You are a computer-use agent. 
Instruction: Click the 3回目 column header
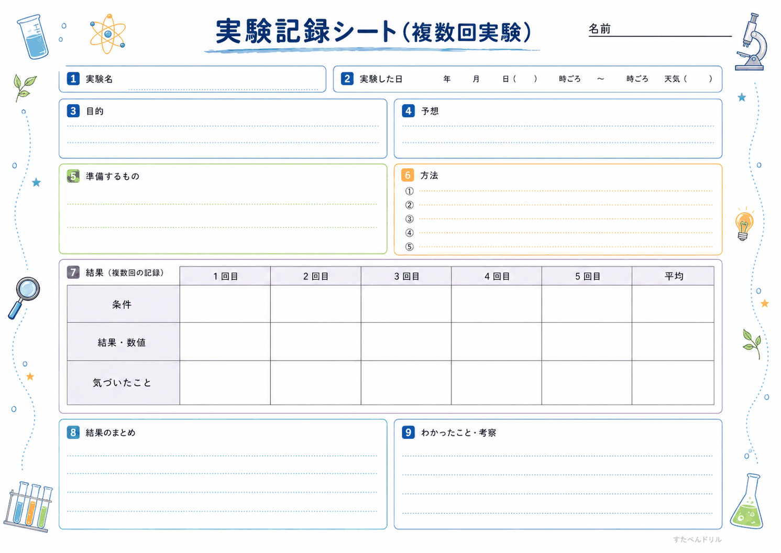tap(406, 276)
